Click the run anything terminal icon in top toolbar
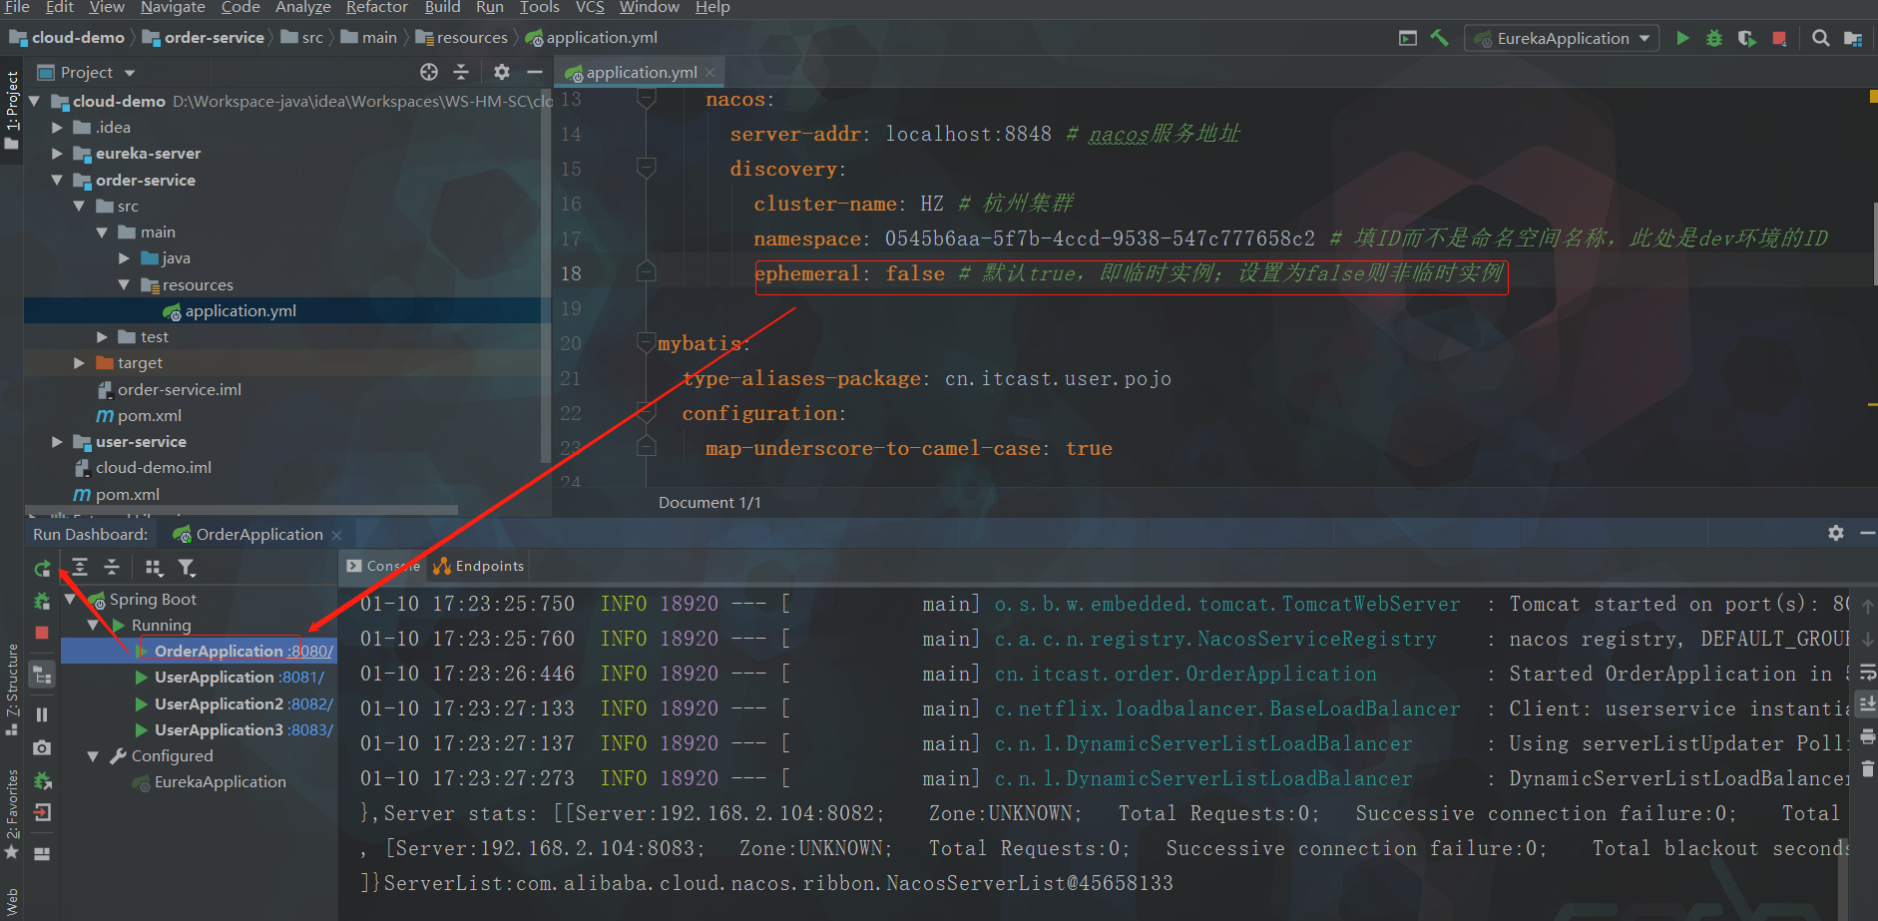The width and height of the screenshot is (1878, 921). [x=1408, y=38]
